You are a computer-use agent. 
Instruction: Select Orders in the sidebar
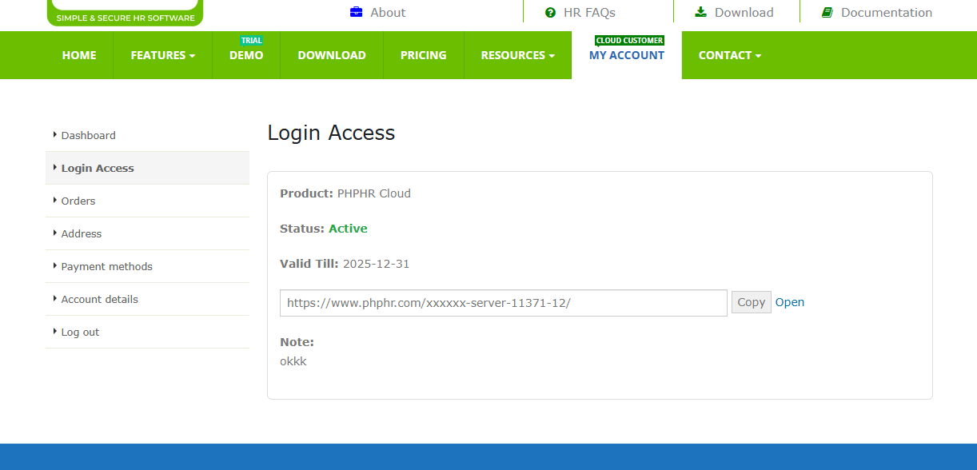[78, 201]
